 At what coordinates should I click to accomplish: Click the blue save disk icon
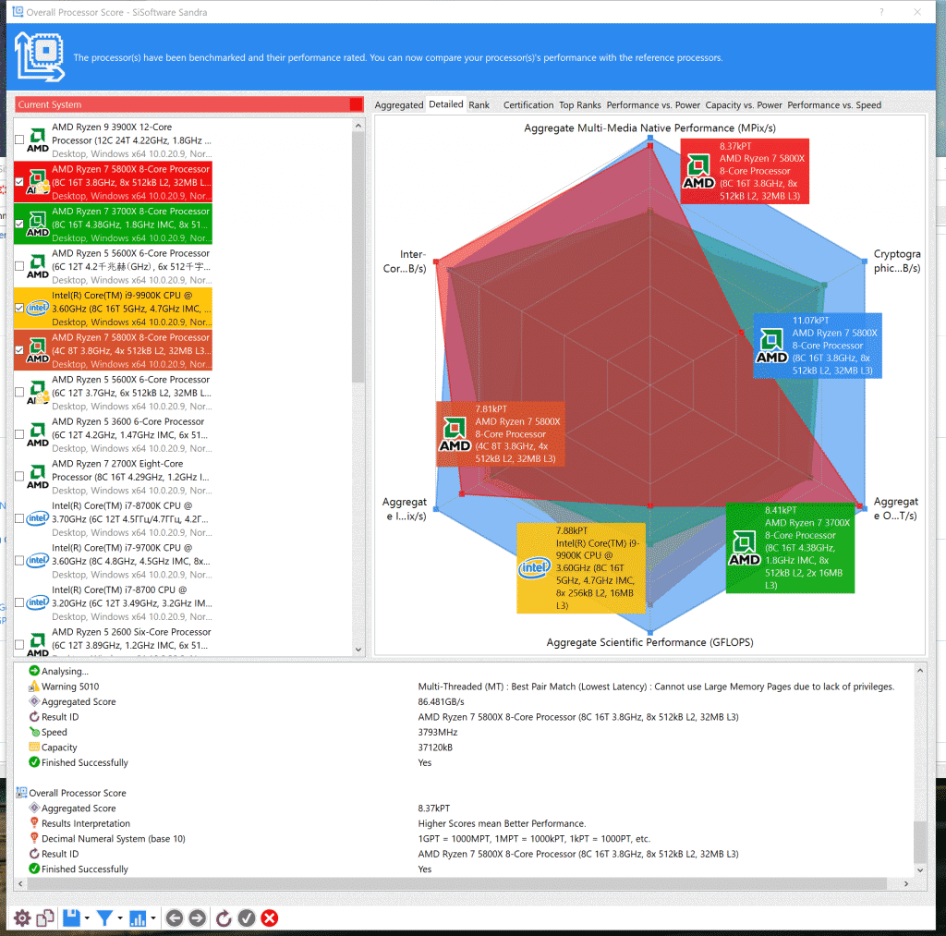point(71,918)
